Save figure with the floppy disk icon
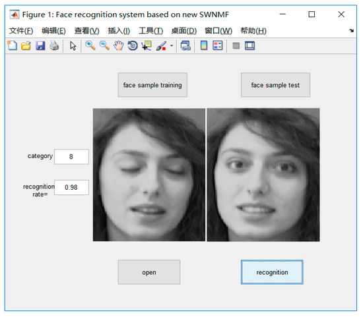Viewport: 363px width, 319px height. (x=40, y=45)
